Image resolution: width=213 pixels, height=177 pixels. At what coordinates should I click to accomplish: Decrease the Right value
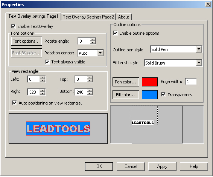point(42,94)
